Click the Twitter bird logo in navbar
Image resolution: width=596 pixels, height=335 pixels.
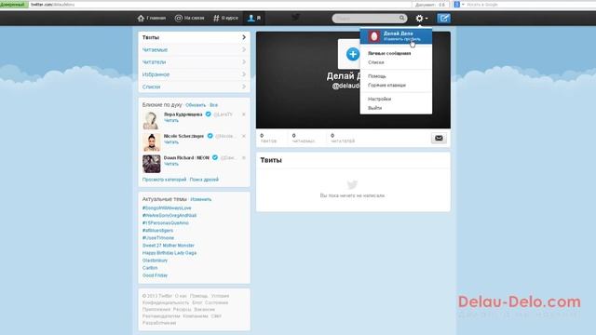296,17
